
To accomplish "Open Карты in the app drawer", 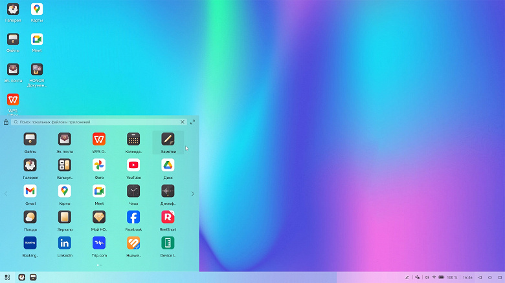I will pyautogui.click(x=64, y=191).
